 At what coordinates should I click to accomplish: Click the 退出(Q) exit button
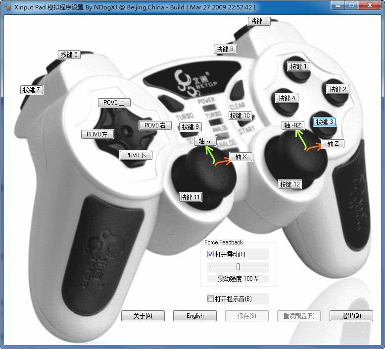click(x=351, y=316)
